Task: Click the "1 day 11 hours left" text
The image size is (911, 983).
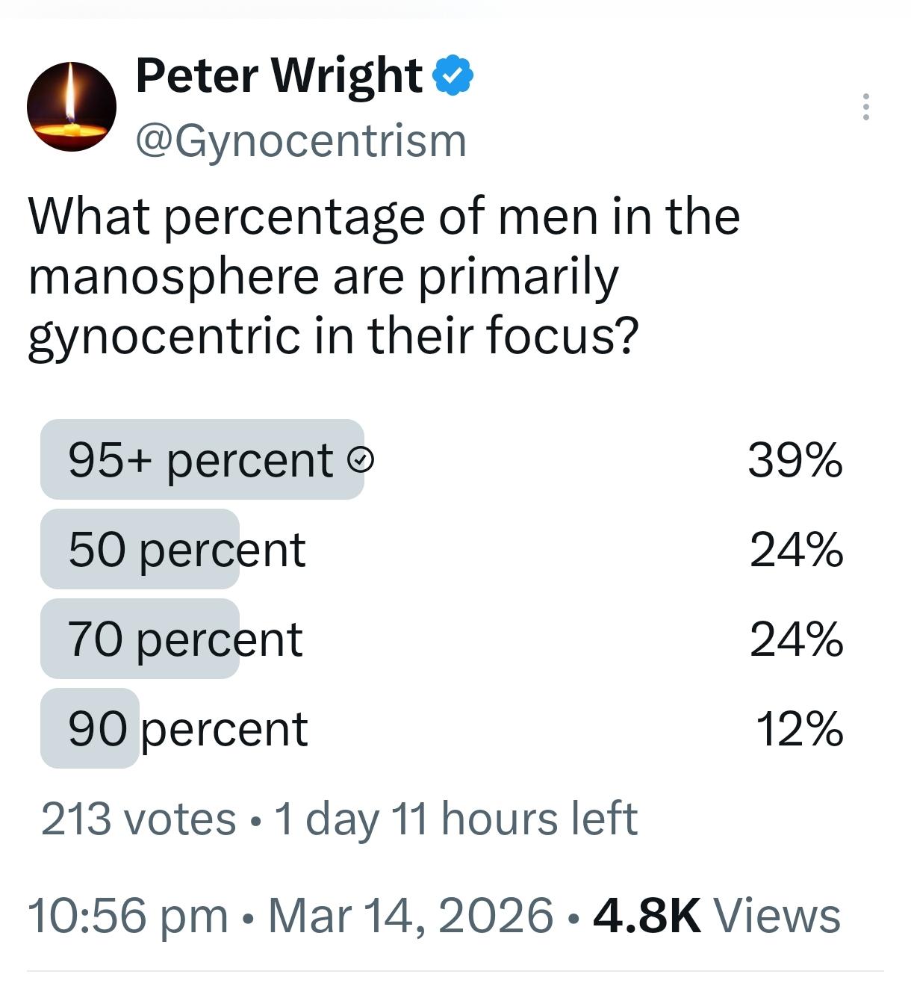Action: click(456, 819)
